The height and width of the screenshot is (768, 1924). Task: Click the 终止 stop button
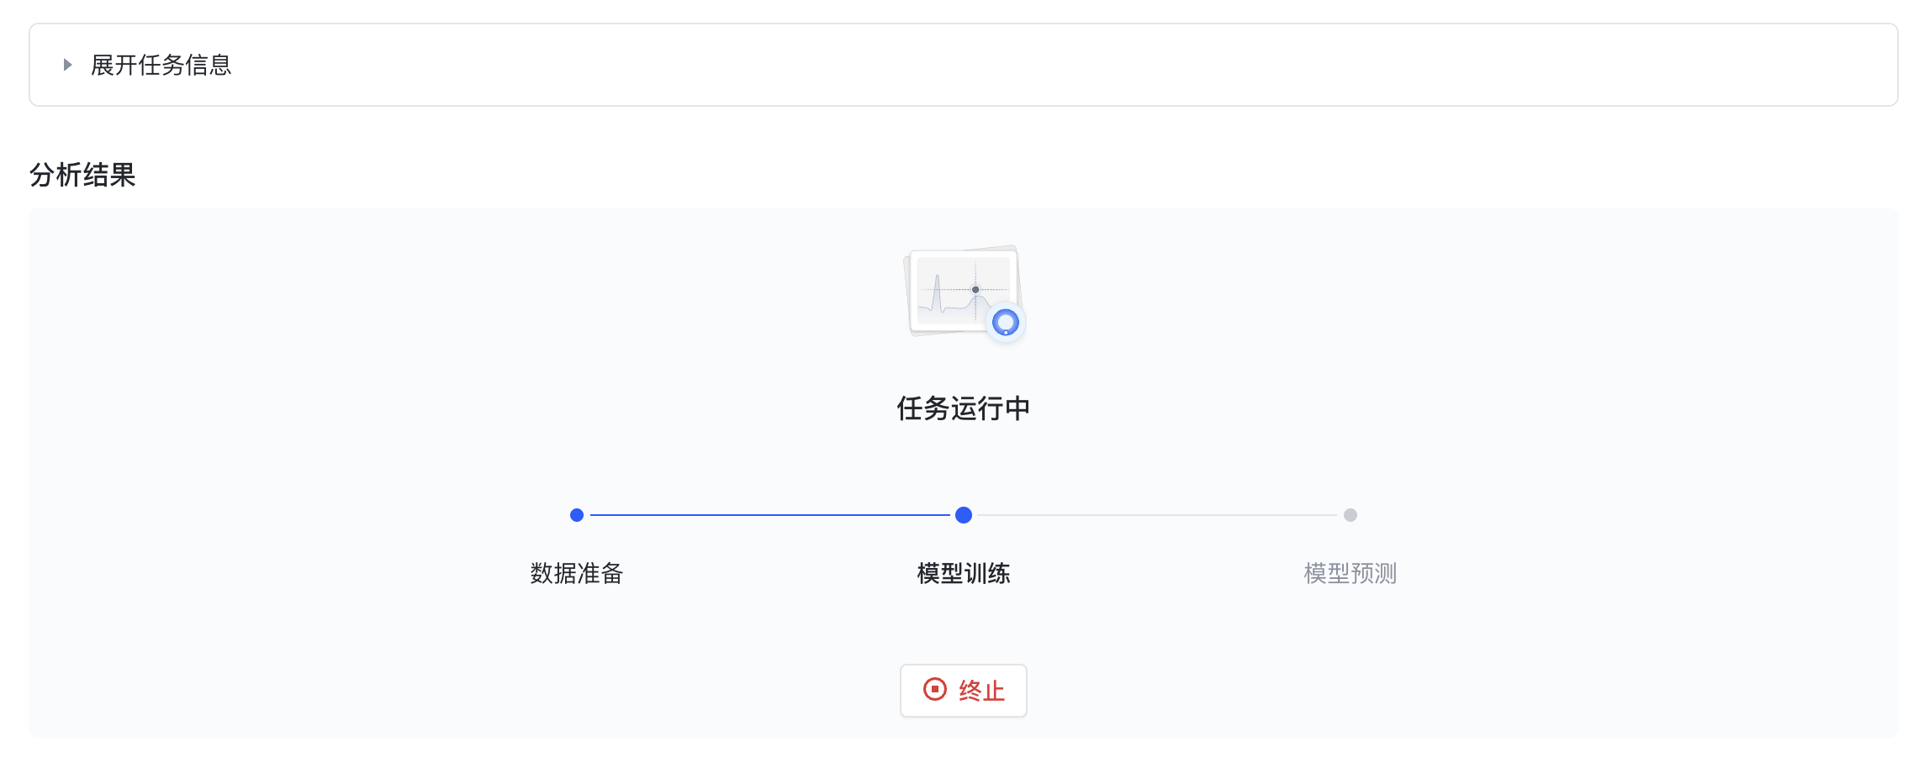click(963, 691)
